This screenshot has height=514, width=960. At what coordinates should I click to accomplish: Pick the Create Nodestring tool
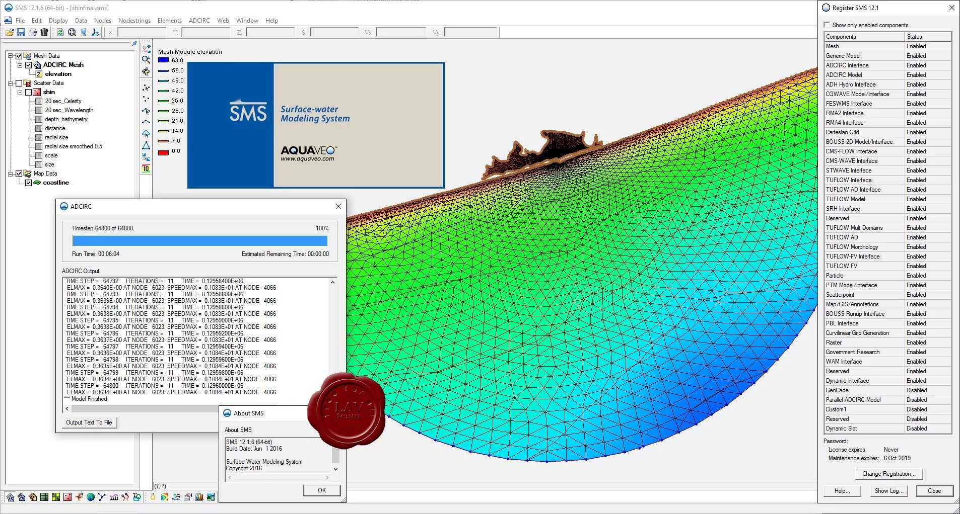coord(146,122)
